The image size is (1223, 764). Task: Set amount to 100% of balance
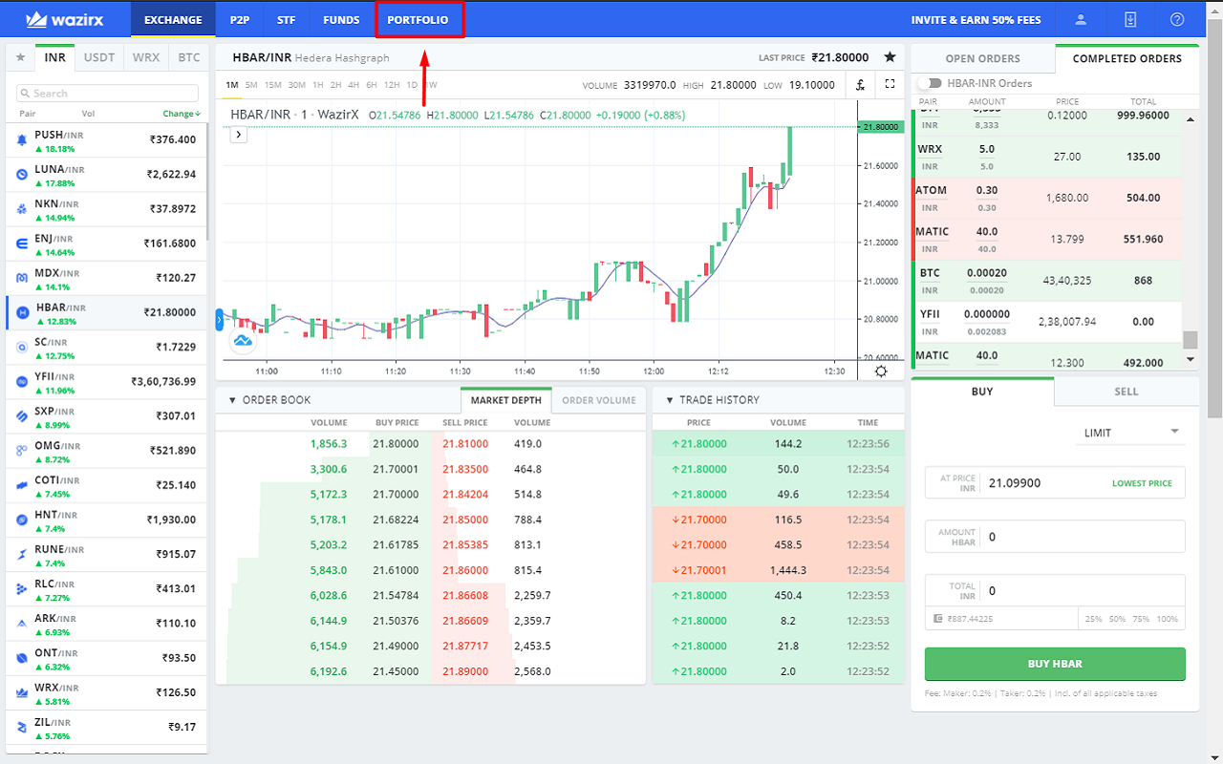(1168, 619)
